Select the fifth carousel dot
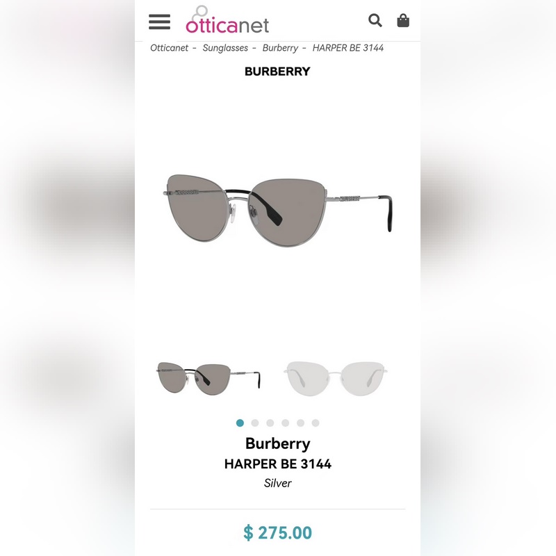Viewport: 556px width, 556px height. click(301, 423)
